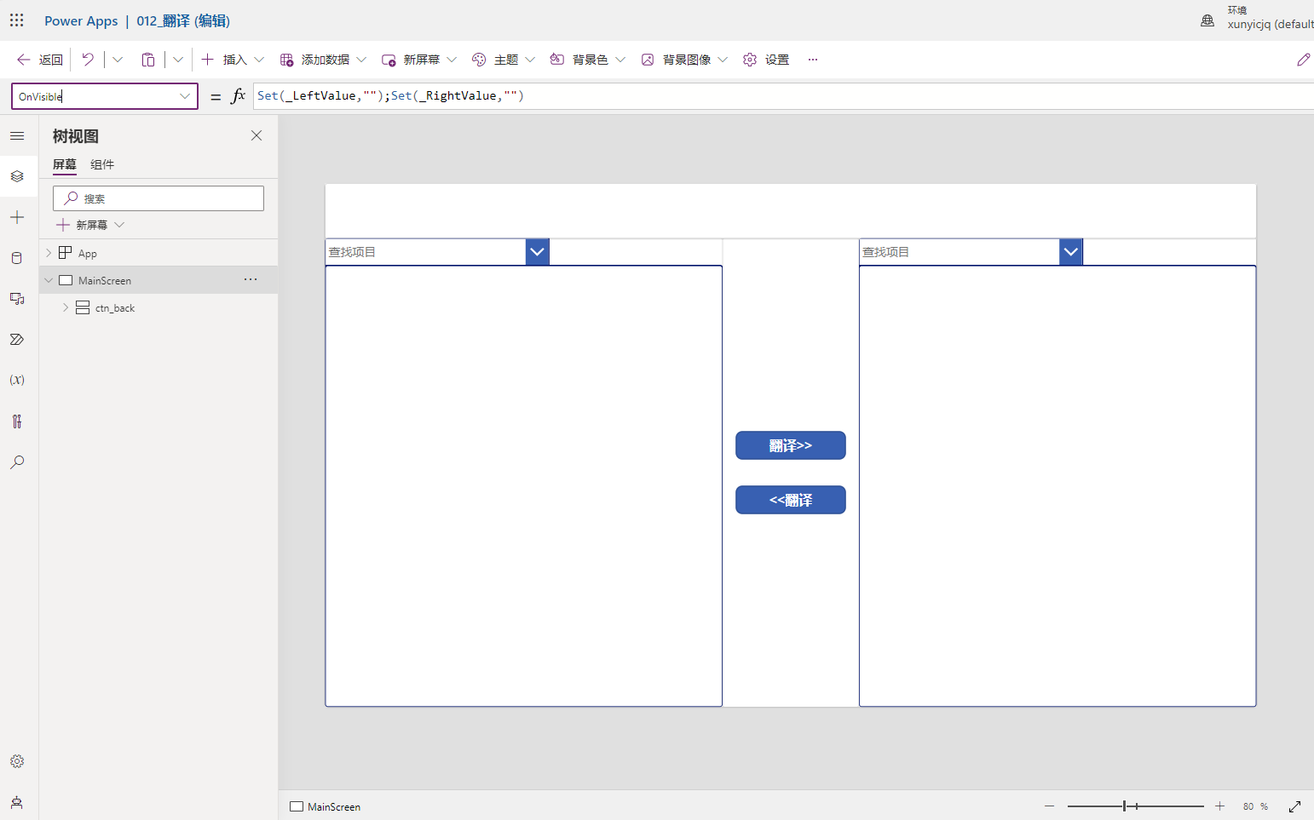Viewport: 1314px width, 820px height.
Task: Open the app launcher waffle icon
Action: click(x=17, y=20)
